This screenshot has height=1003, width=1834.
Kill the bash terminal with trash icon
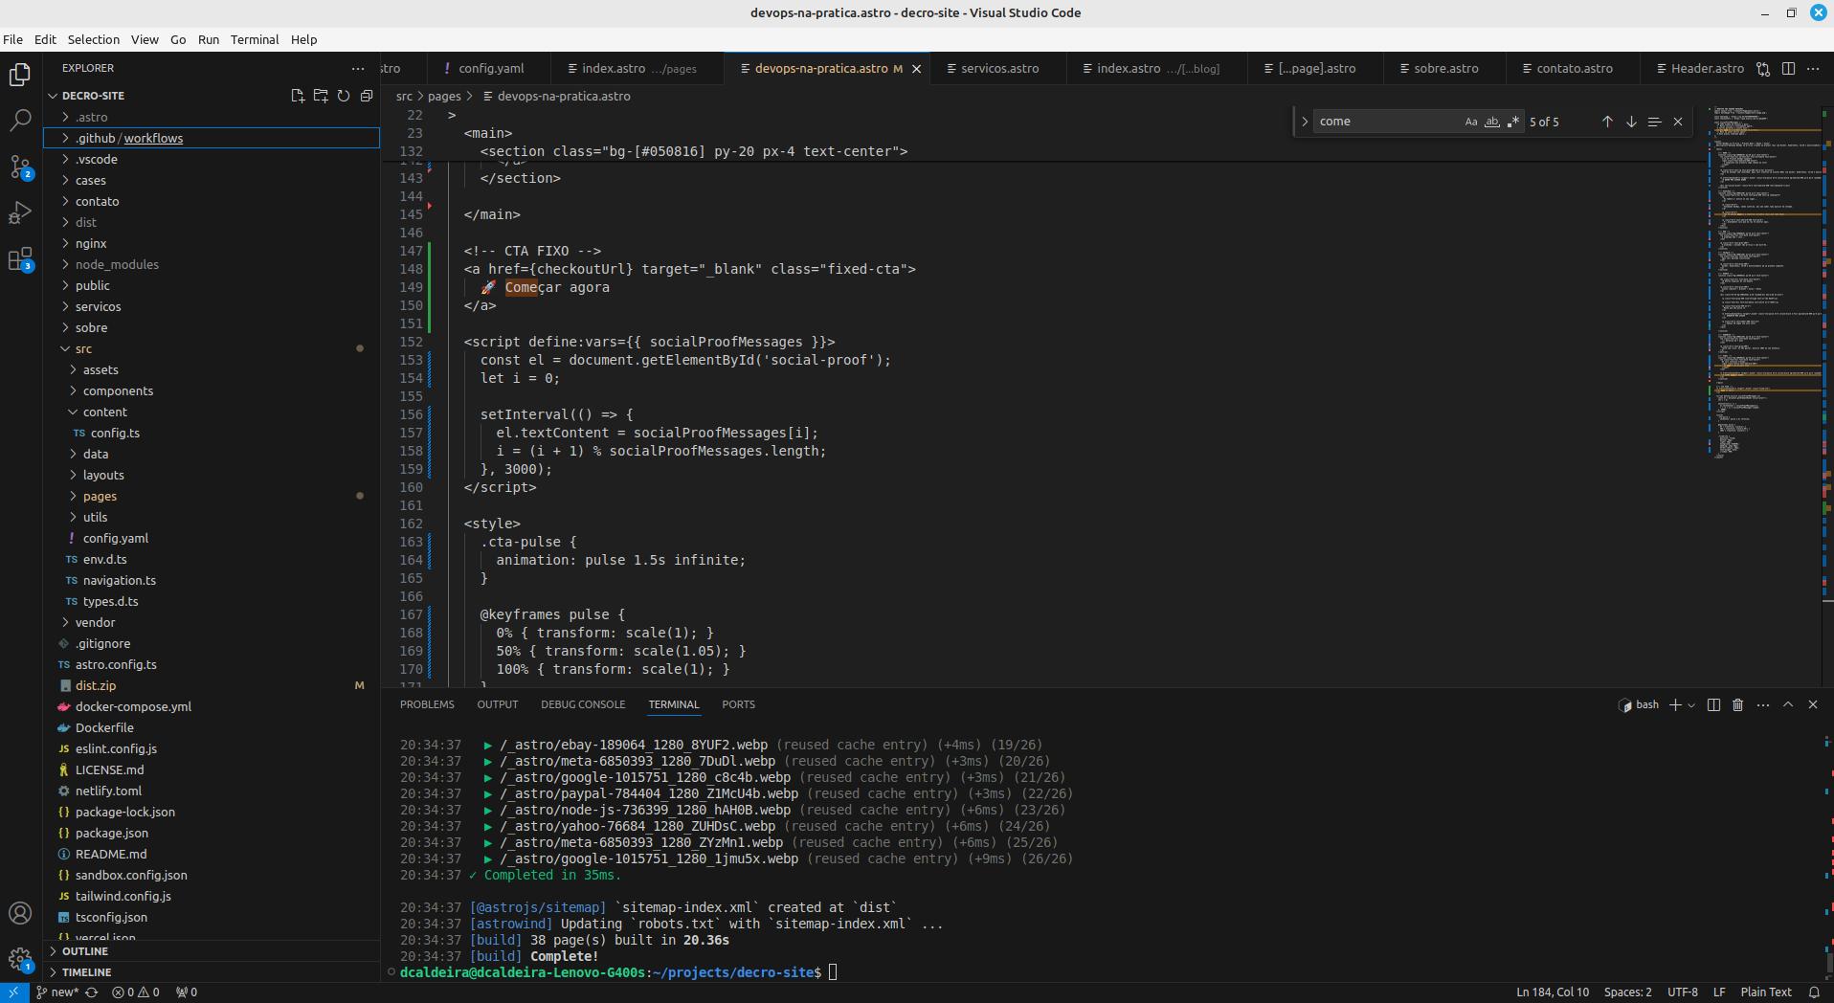point(1738,704)
